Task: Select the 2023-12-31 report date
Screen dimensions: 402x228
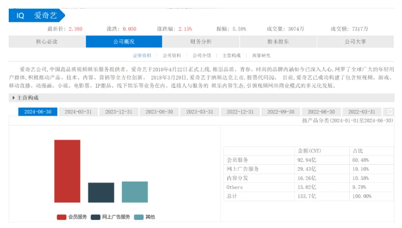Action: tap(119, 112)
